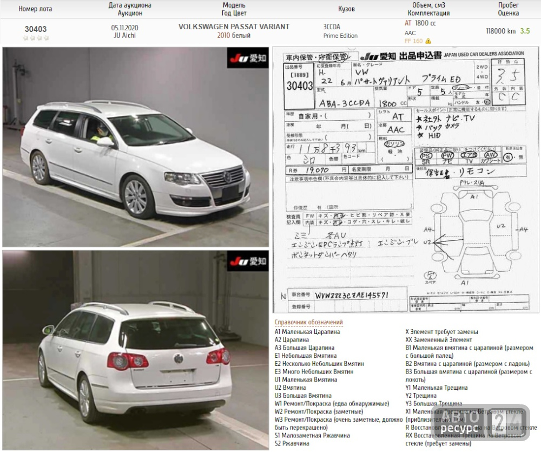Click legend entry E1 Небольшая Вмятина
The height and width of the screenshot is (452, 541).
click(305, 356)
